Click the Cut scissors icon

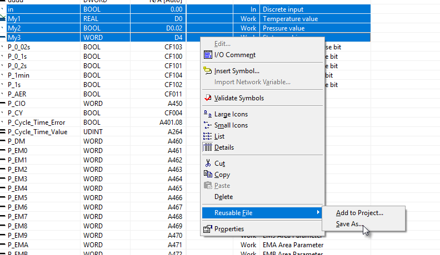208,163
